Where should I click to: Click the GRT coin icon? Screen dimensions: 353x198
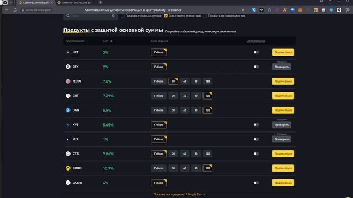pos(68,96)
